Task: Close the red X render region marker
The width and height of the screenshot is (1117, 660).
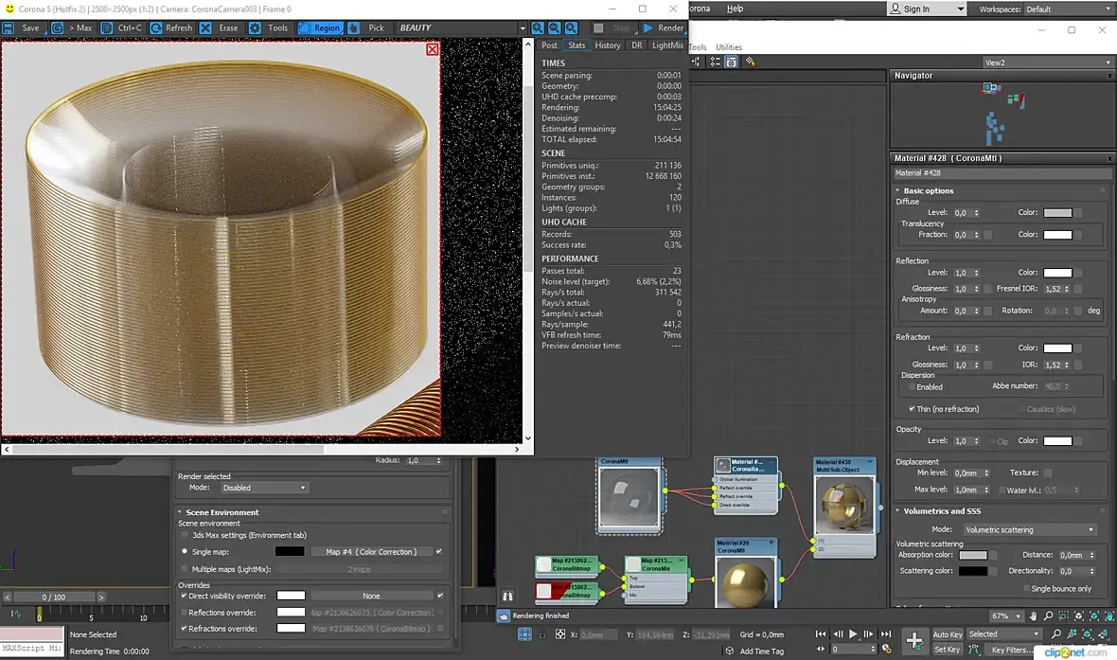Action: (433, 49)
